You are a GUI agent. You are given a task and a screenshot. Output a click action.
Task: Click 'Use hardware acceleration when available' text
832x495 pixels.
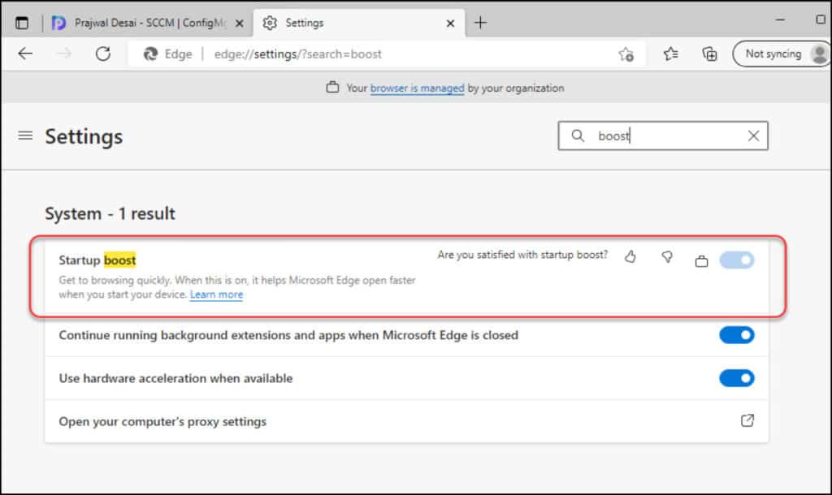pyautogui.click(x=175, y=378)
